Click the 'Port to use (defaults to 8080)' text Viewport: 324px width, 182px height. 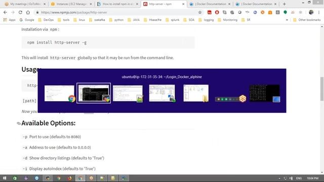click(x=55, y=136)
